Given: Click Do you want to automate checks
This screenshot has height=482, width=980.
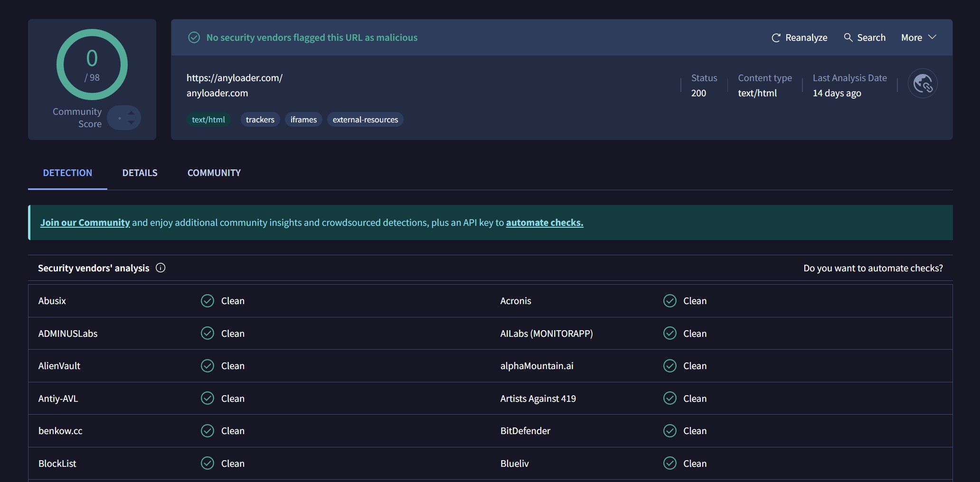Looking at the screenshot, I should (873, 268).
